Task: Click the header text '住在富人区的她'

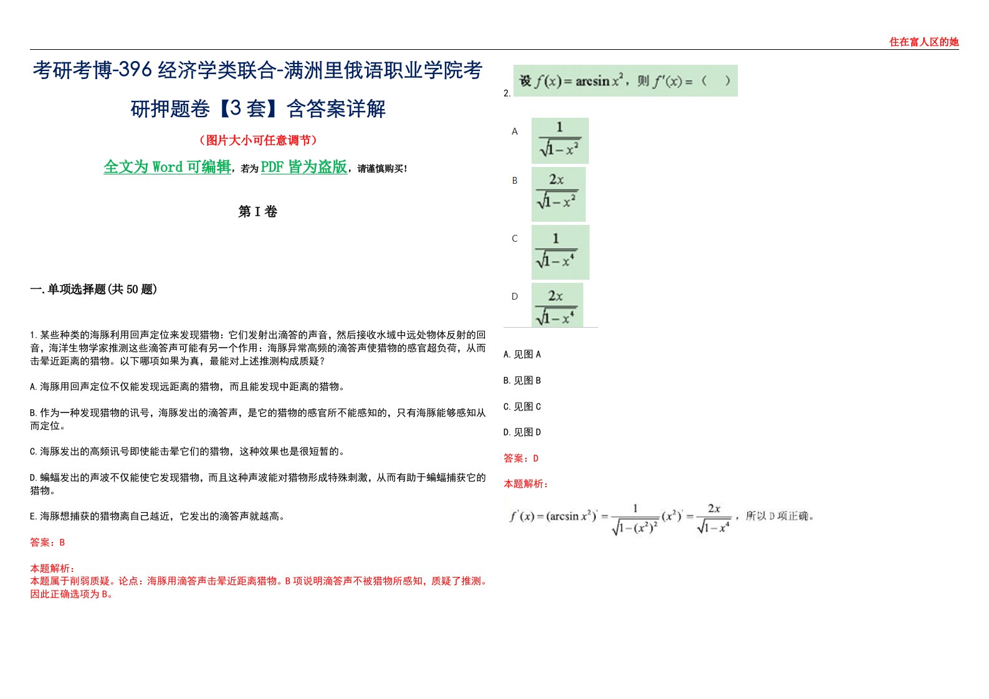Action: (924, 42)
